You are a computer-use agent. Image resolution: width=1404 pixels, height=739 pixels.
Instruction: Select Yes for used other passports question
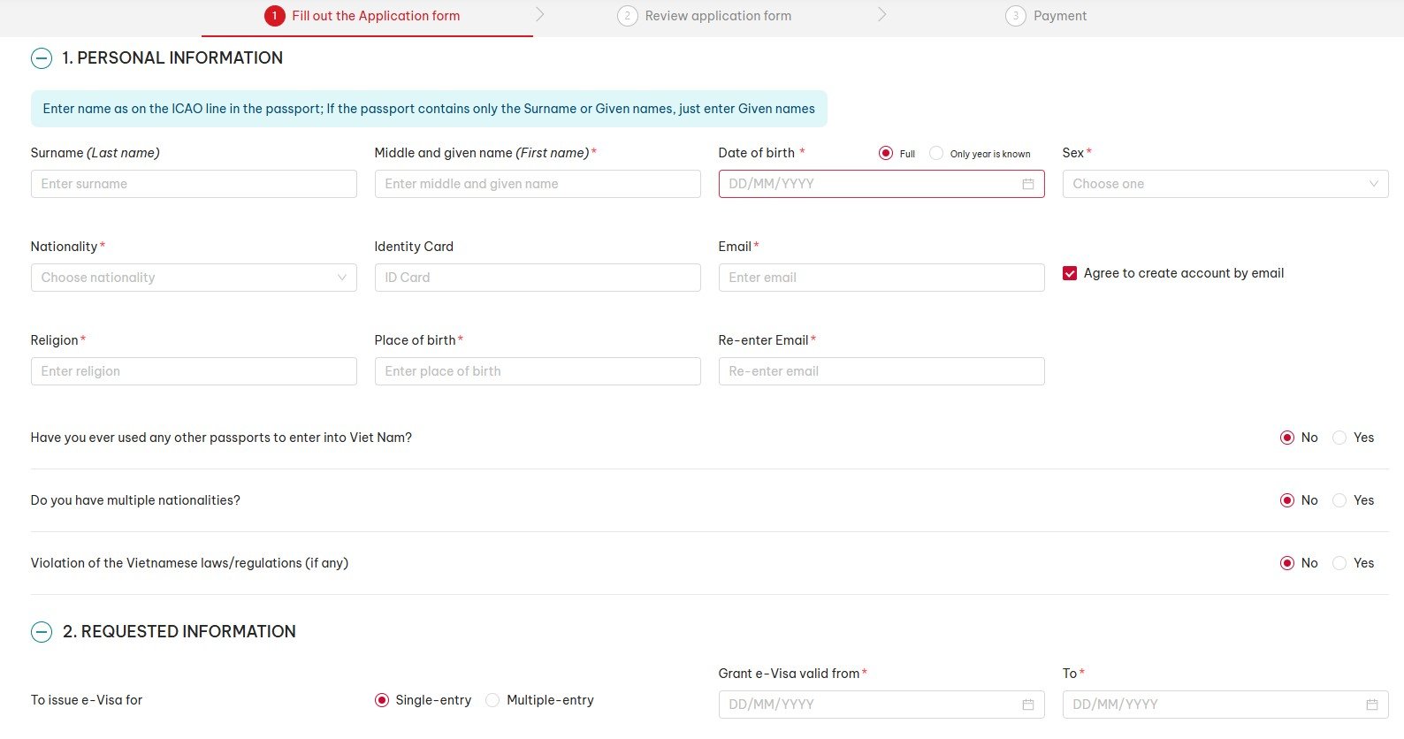coord(1339,438)
